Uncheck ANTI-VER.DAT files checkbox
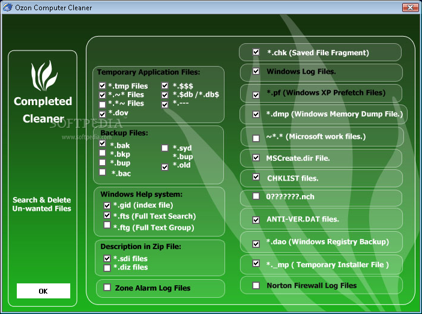 coord(256,220)
